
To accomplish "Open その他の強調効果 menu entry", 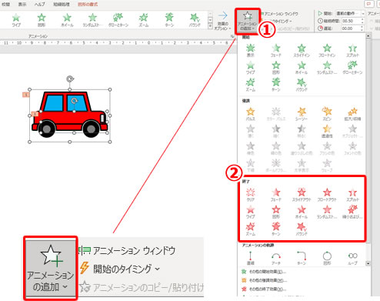I will point(264,280).
